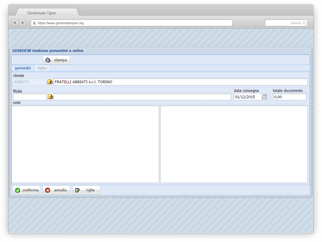Click the browser address bar URL

(131, 23)
